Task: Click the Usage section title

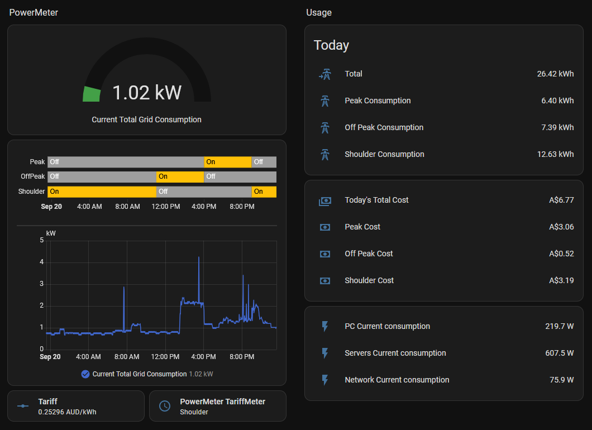Action: click(319, 12)
